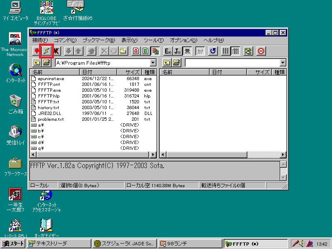
Task: Click the Download down-arrow toolbar icon
Action: pos(68,51)
